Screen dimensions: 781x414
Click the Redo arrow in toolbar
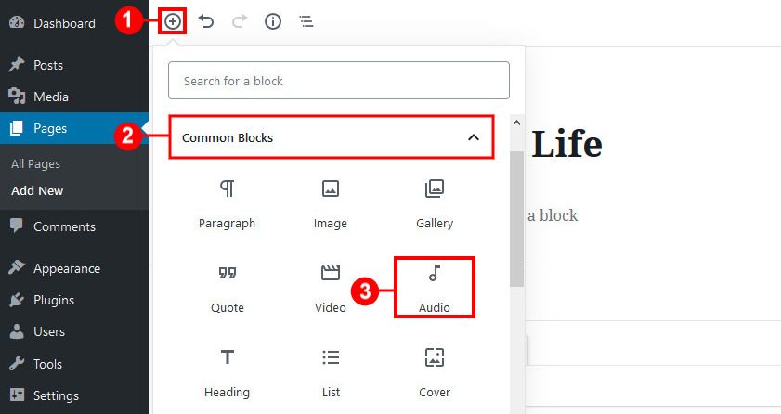tap(240, 21)
